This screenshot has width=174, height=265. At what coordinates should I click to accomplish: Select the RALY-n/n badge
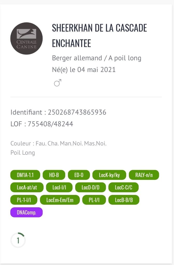(x=144, y=175)
